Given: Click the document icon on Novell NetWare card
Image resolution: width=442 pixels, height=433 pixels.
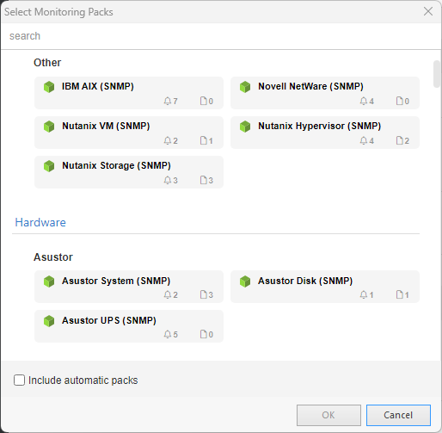Looking at the screenshot, I should (399, 101).
